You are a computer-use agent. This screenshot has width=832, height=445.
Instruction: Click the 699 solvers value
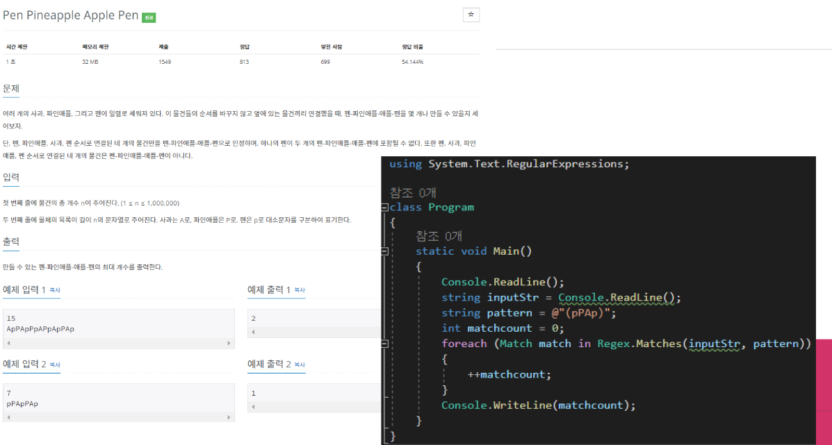(325, 62)
